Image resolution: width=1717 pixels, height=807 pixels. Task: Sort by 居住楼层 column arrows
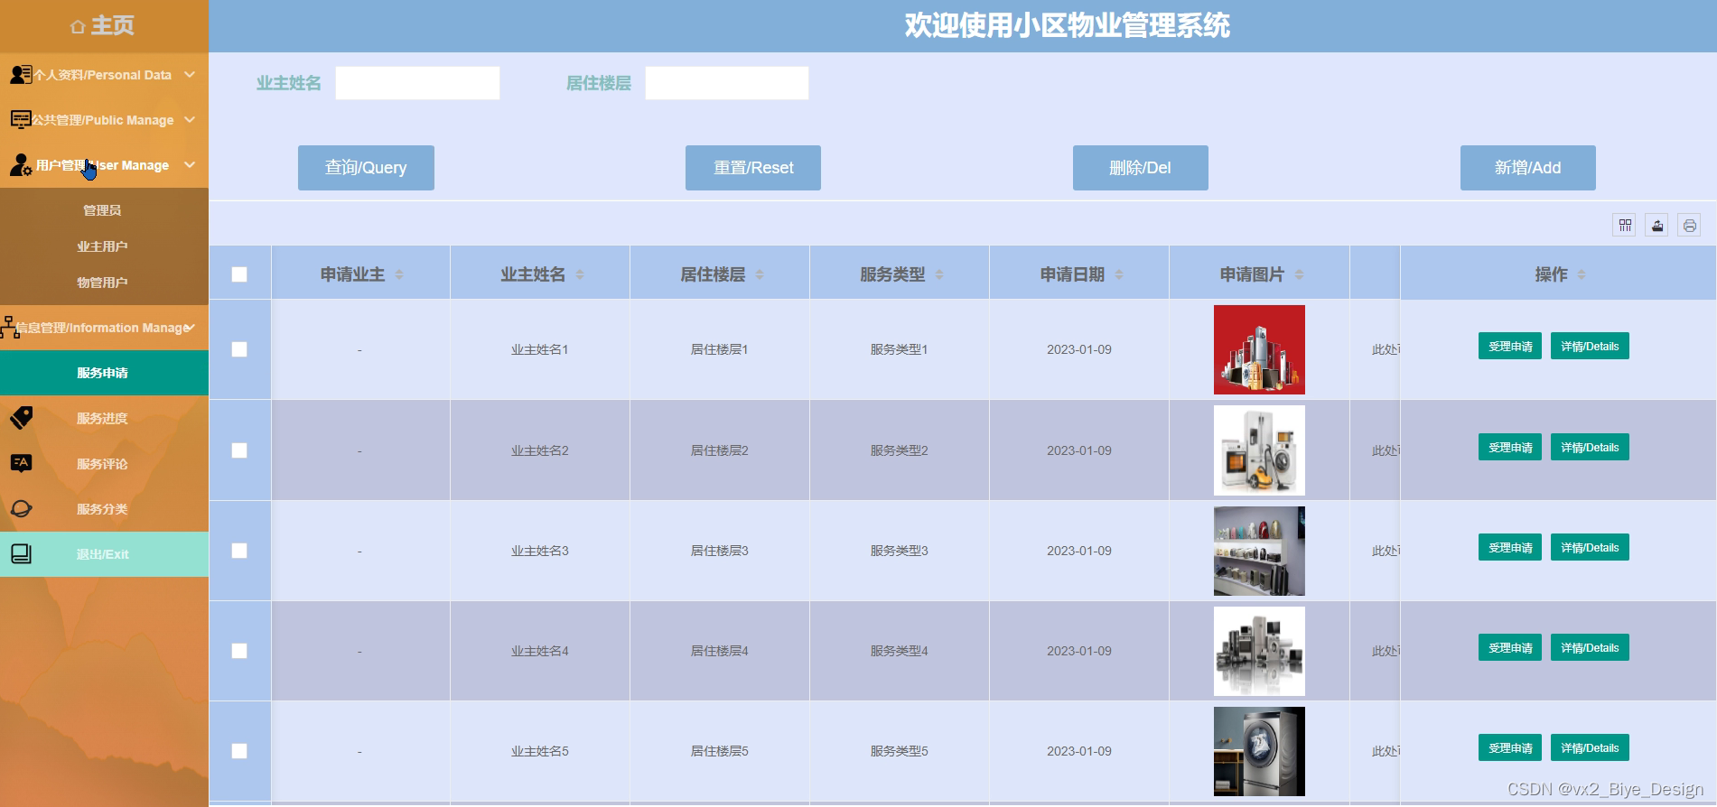760,274
